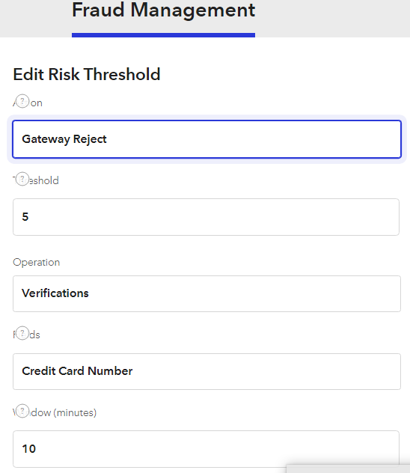
Task: Open the Fraud Management tab
Action: 163,10
